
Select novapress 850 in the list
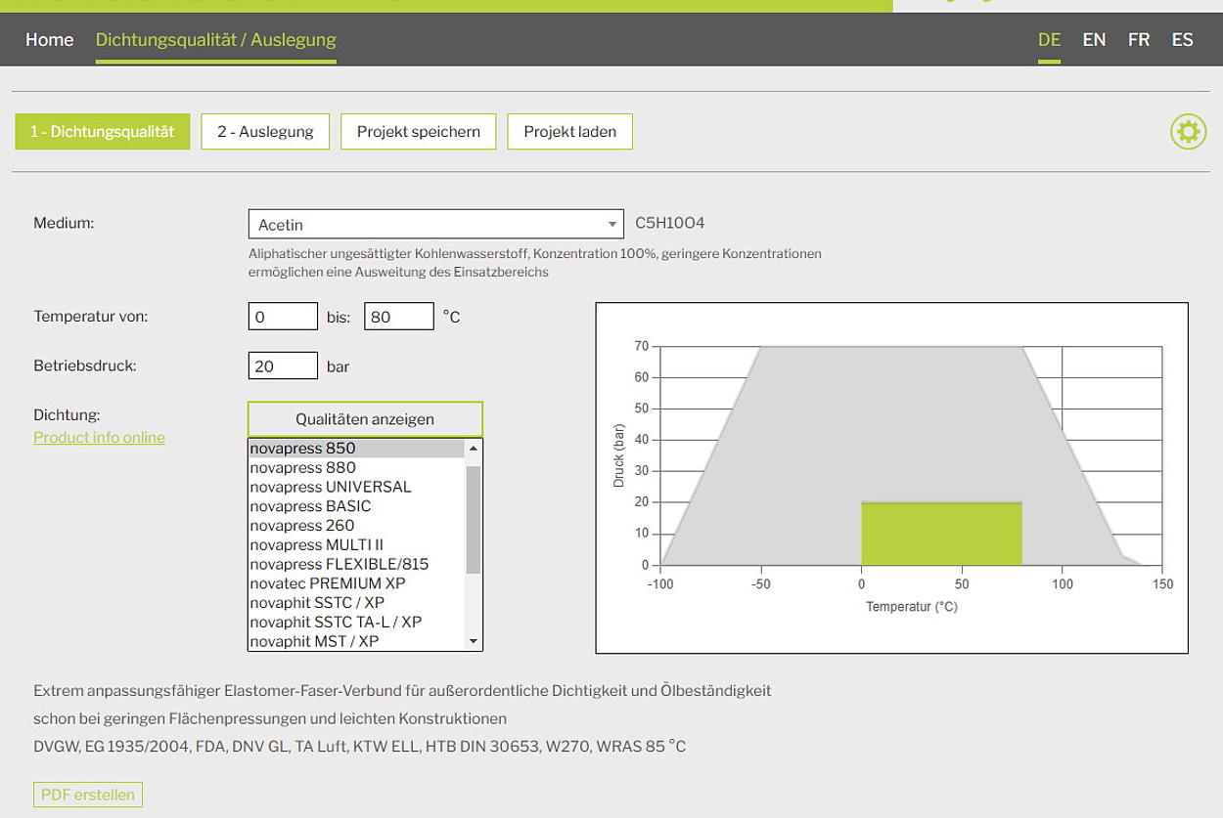356,449
